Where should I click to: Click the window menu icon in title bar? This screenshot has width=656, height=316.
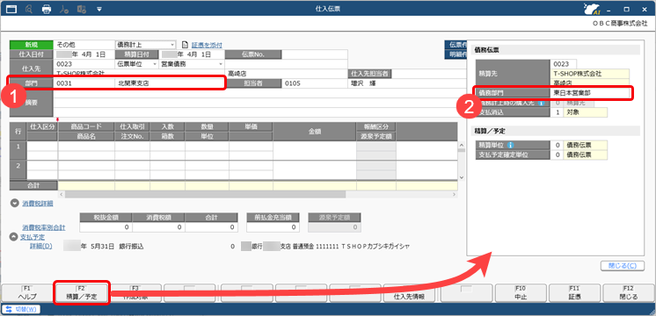click(x=11, y=9)
